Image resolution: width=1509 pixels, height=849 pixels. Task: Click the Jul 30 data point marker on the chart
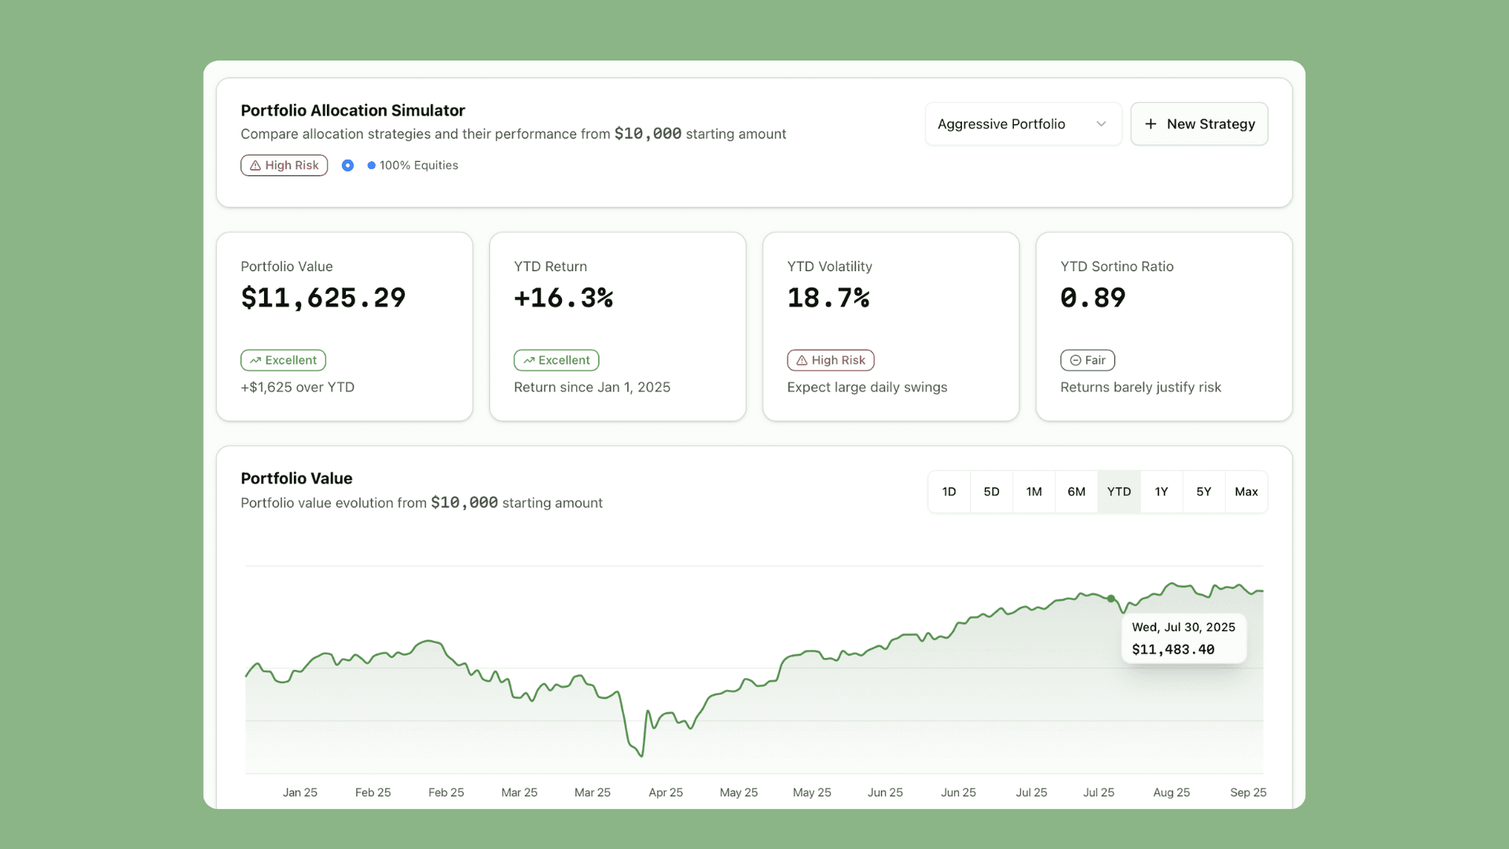[1111, 599]
